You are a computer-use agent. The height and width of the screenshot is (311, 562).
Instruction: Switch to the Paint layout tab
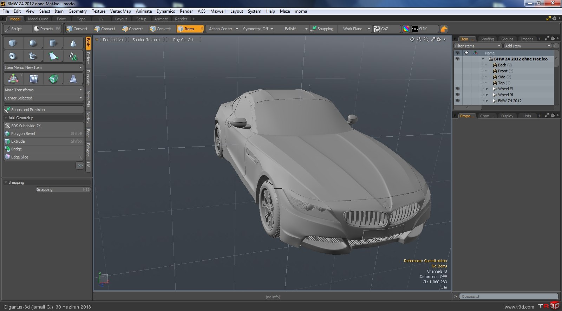pos(61,19)
